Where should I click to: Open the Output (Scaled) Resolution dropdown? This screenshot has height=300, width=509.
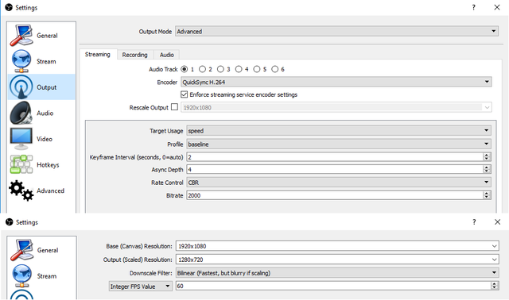click(x=337, y=260)
